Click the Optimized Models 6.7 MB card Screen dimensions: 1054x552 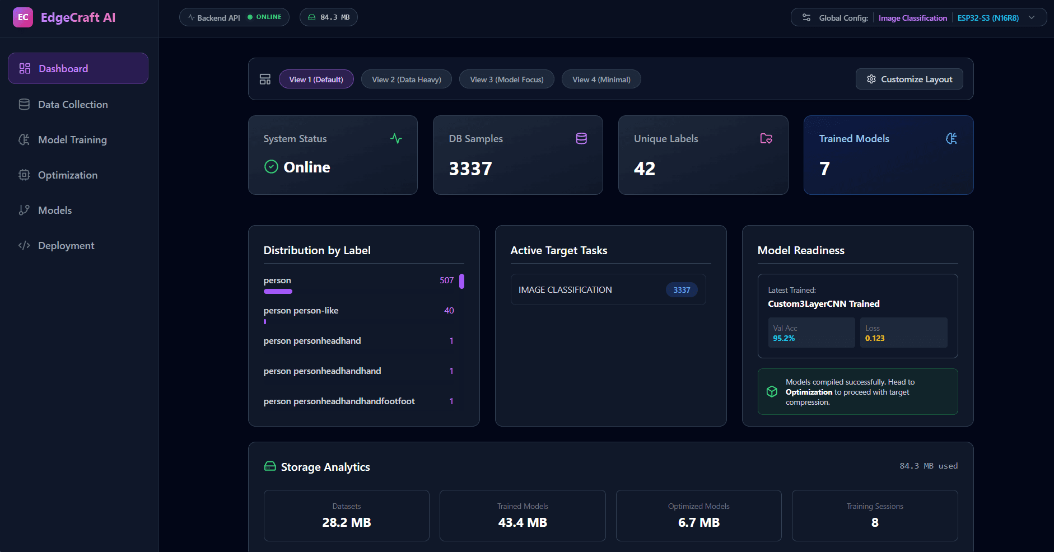click(x=699, y=516)
